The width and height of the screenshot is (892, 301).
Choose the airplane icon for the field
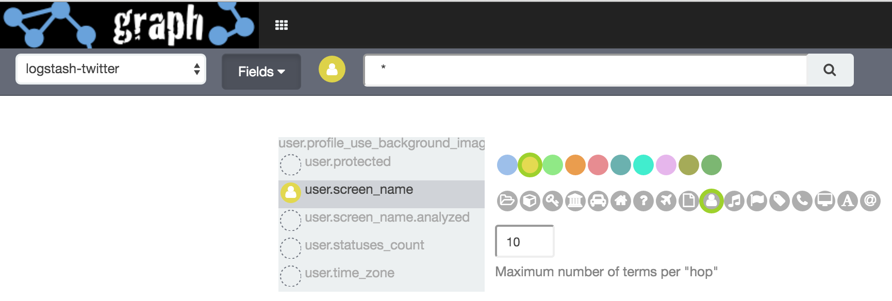coord(666,200)
